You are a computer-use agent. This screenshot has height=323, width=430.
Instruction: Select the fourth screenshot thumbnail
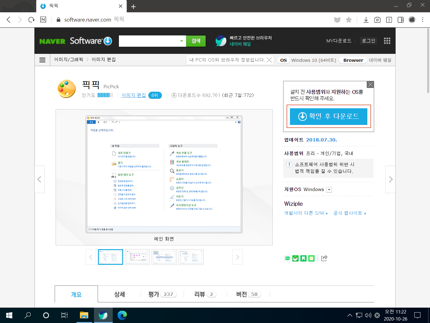tap(191, 257)
